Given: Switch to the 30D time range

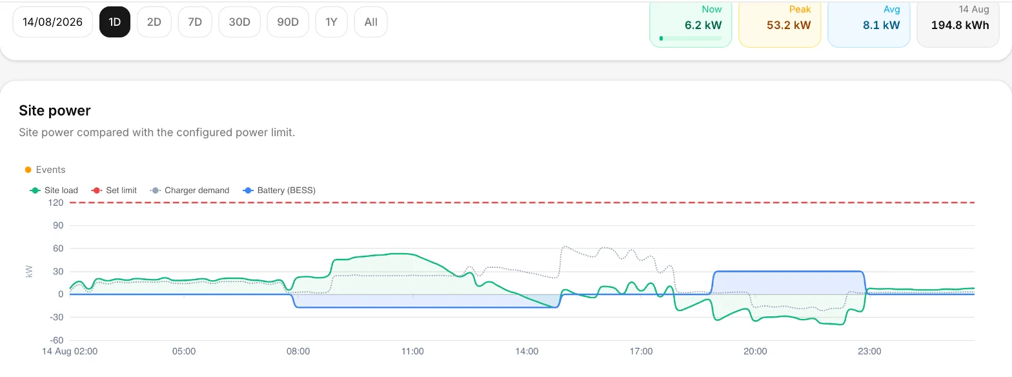Looking at the screenshot, I should (239, 22).
